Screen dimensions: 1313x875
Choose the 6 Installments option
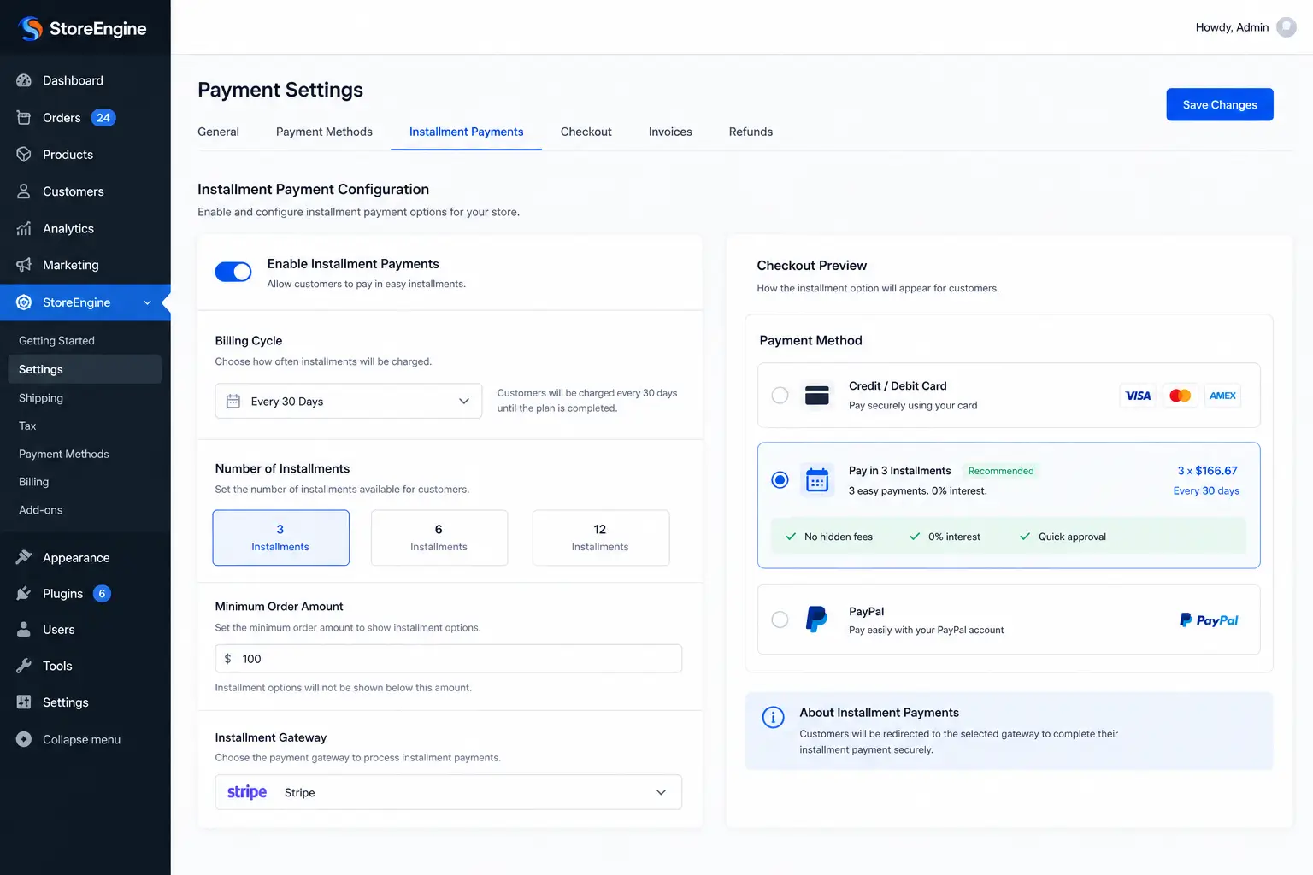click(439, 537)
